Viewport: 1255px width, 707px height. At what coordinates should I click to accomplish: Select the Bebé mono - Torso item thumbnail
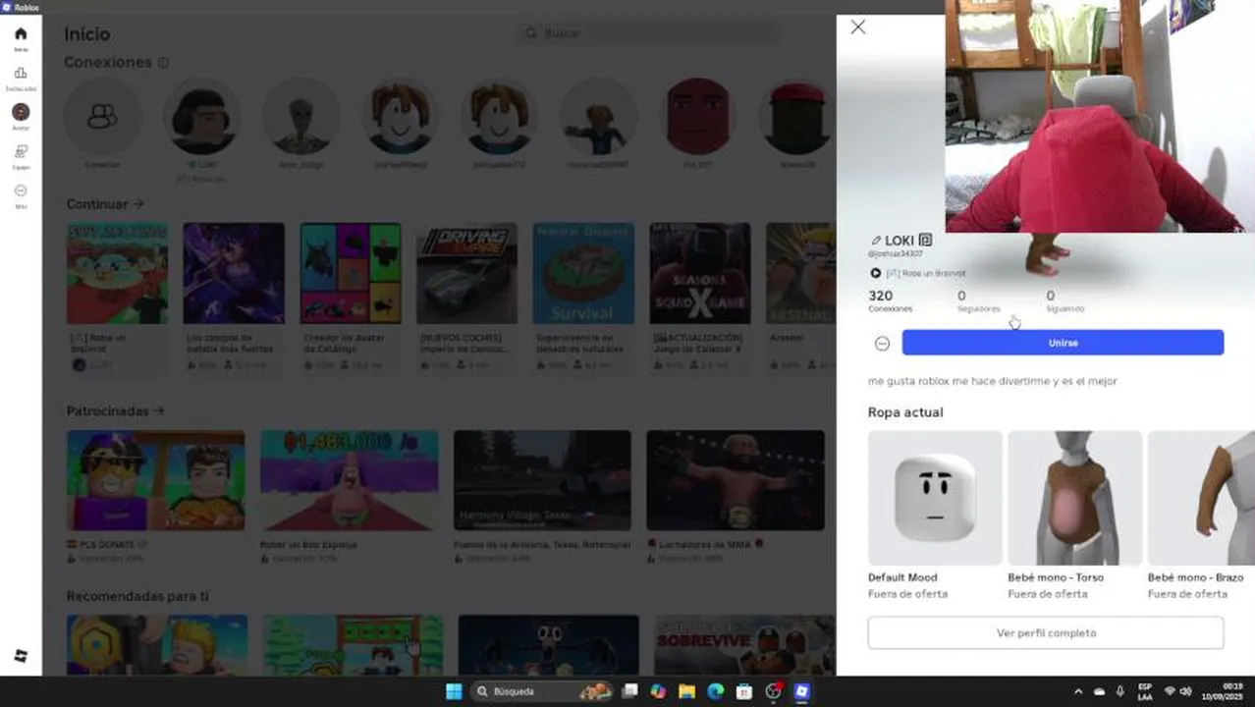1075,498
